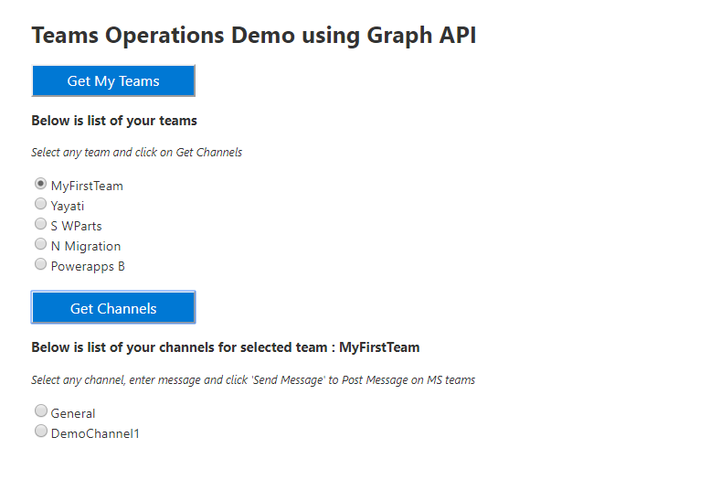Select the S WParts radio button
The width and height of the screenshot is (721, 501).
tap(41, 224)
